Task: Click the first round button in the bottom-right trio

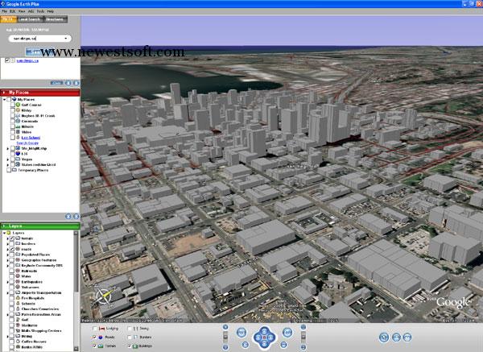Action: coord(384,338)
